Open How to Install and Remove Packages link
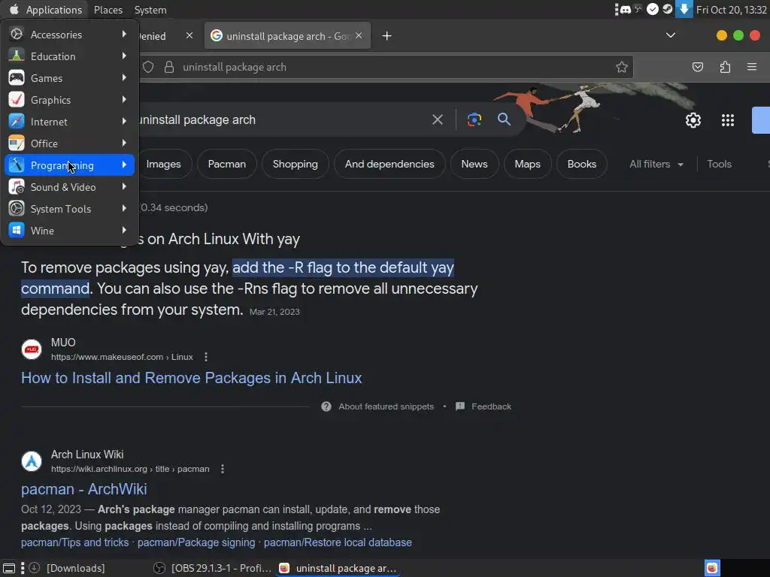 (192, 378)
